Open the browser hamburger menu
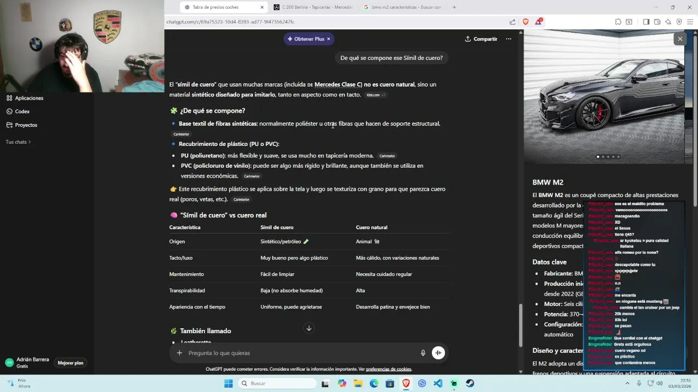This screenshot has width=698, height=392. [x=690, y=22]
